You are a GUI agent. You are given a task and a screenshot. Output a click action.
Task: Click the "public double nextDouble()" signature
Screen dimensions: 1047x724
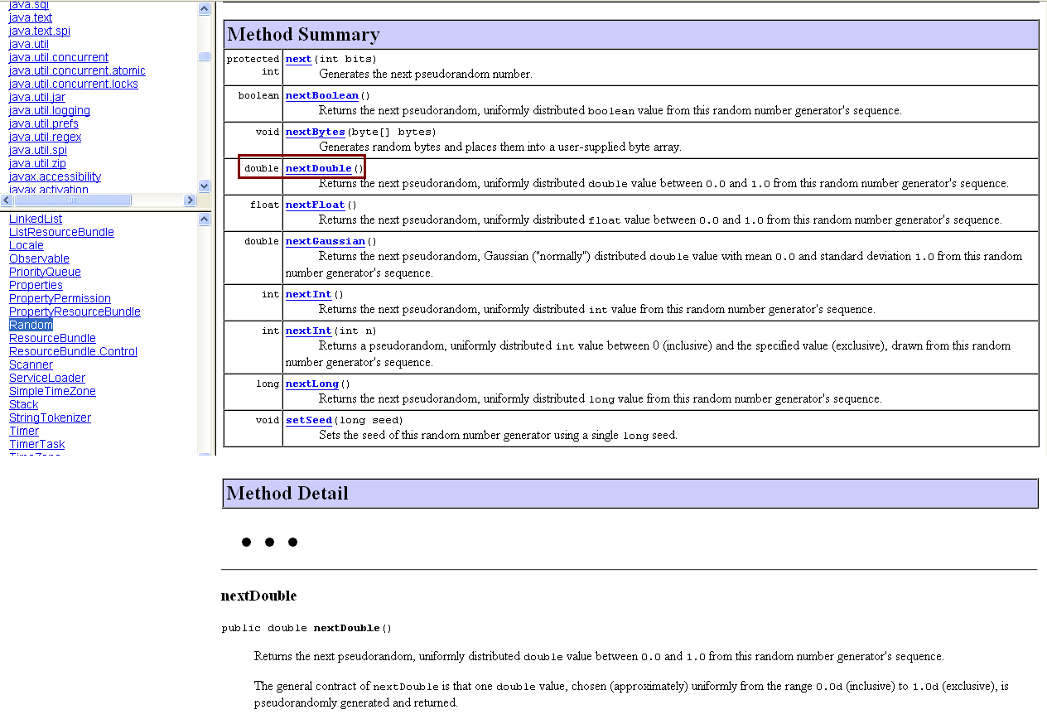tap(306, 628)
